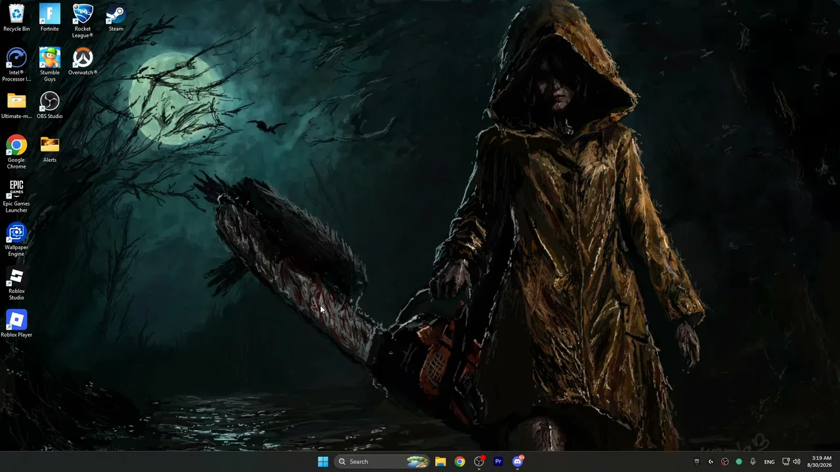Select the Google Chrome desktop icon
The height and width of the screenshot is (472, 840).
16,152
